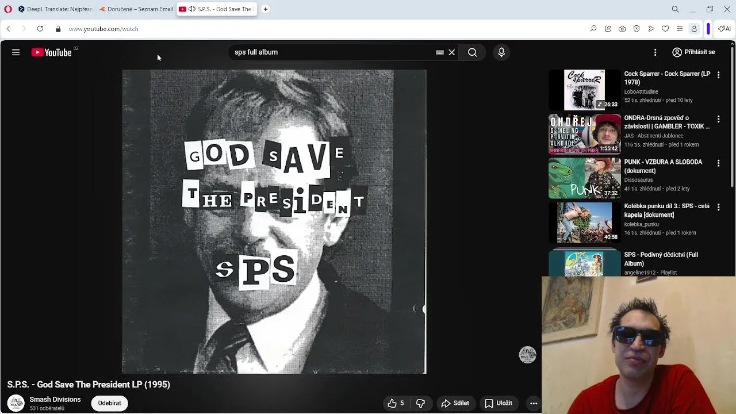Open the browser profile account icon
Viewport: 736px width, 414px height.
(694, 29)
